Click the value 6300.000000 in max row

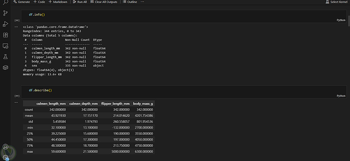point(144,152)
